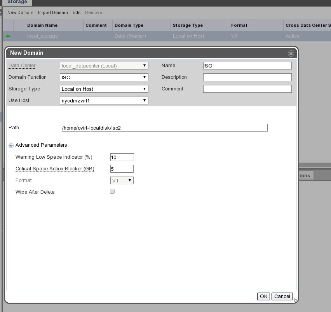Click Edit in the storage toolbar
The image size is (331, 312).
point(77,12)
